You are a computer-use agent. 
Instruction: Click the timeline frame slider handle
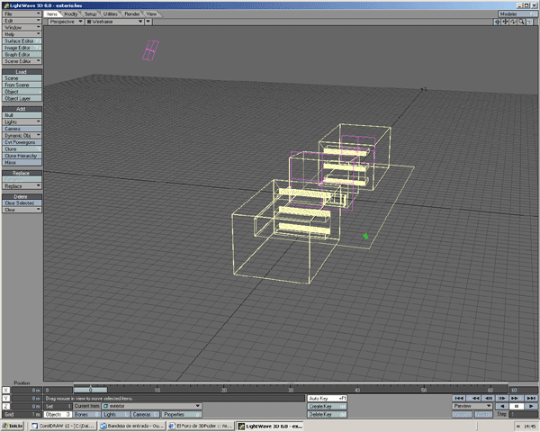91,390
